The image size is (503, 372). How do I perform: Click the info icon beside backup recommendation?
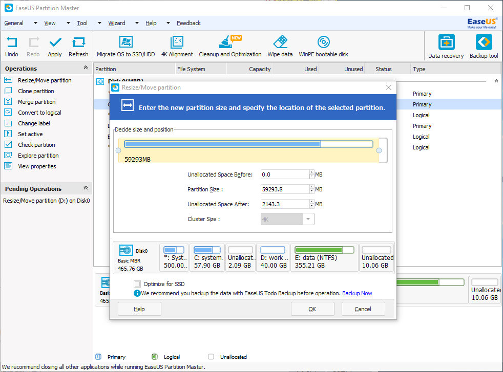point(137,293)
